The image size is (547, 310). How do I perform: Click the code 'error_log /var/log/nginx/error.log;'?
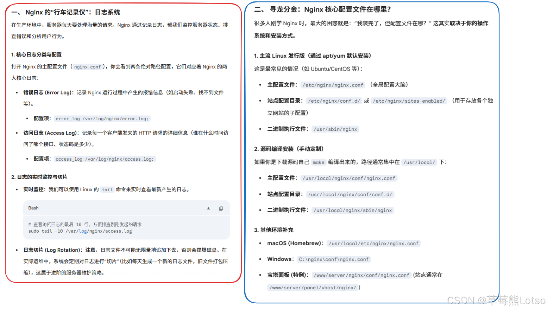(x=102, y=119)
